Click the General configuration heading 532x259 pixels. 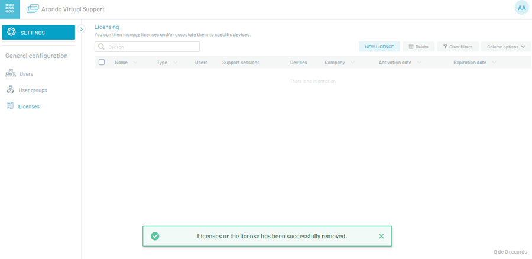pos(36,56)
